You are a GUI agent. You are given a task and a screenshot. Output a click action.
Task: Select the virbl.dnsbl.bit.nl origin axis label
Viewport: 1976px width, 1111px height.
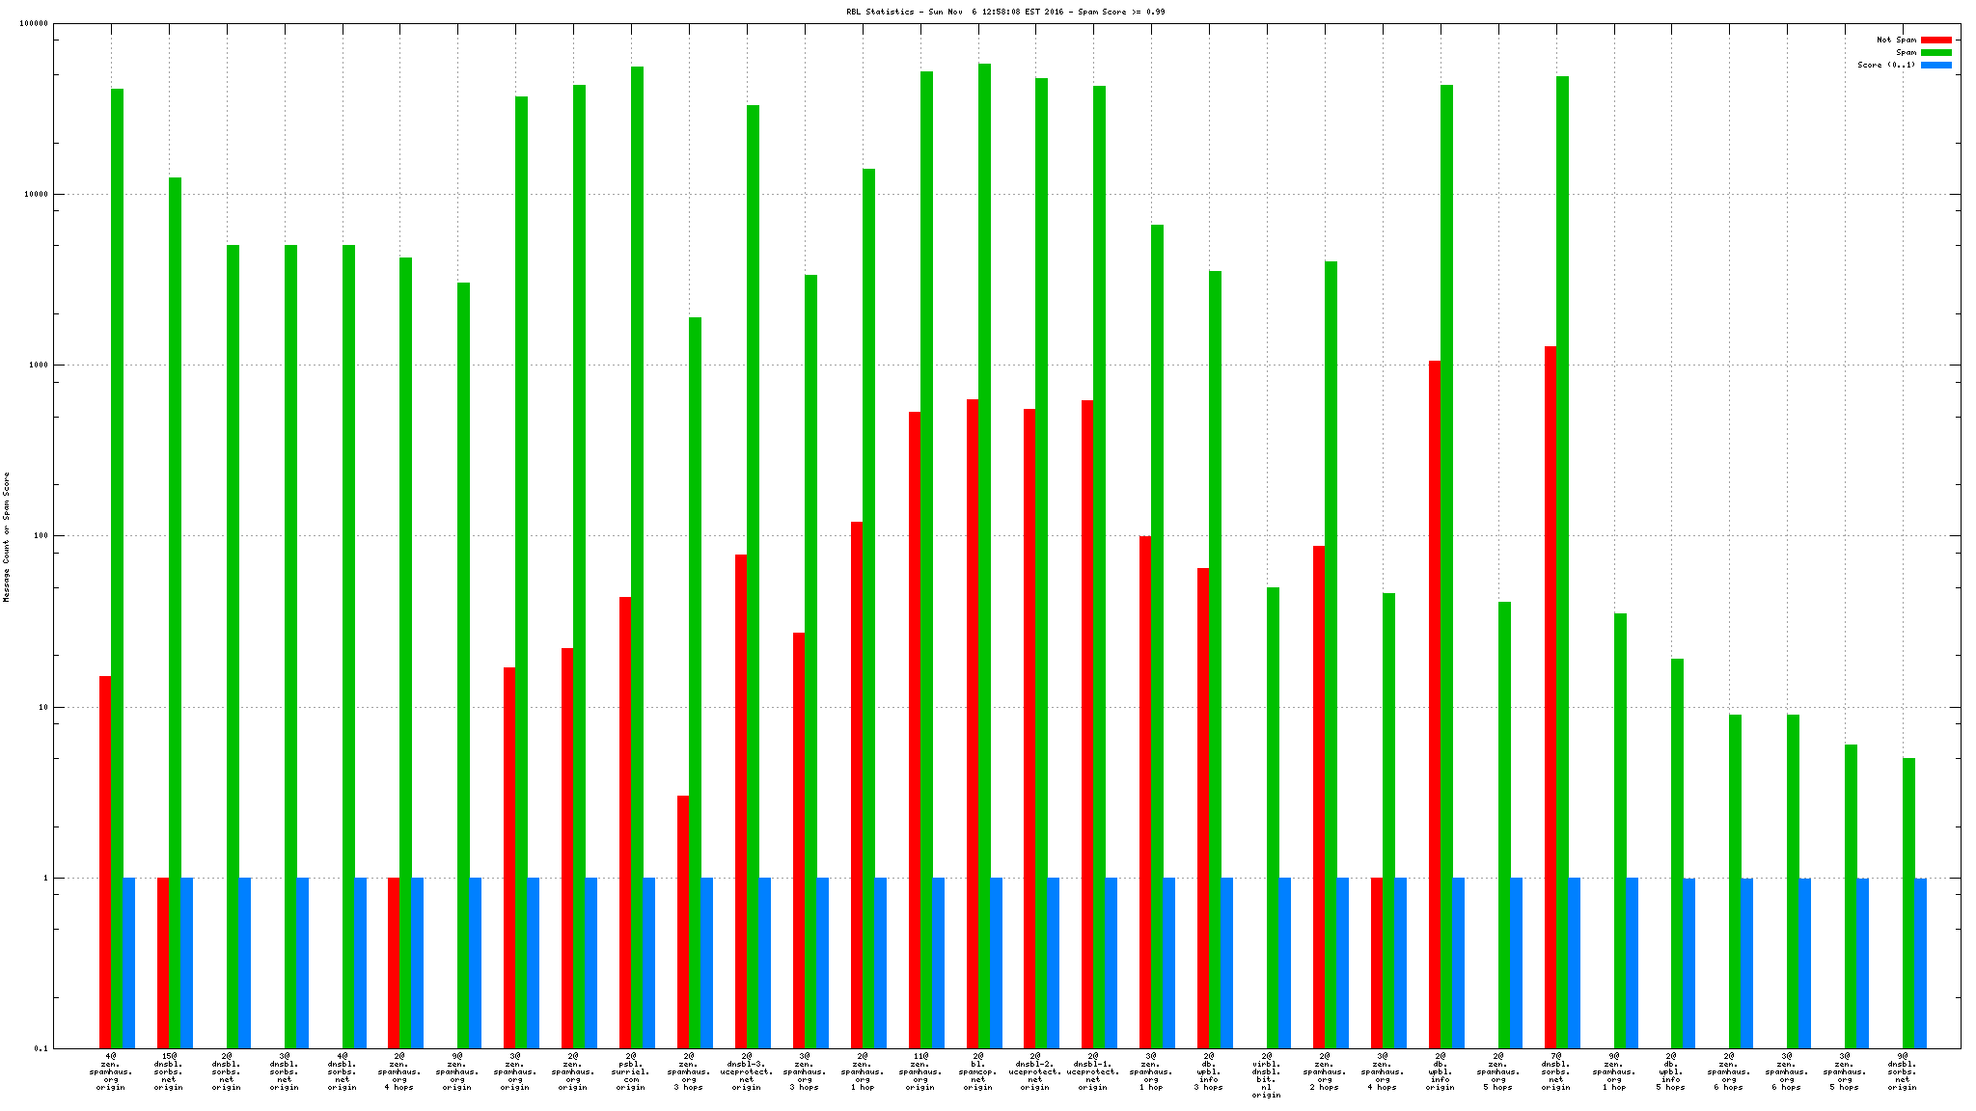pos(1266,1075)
